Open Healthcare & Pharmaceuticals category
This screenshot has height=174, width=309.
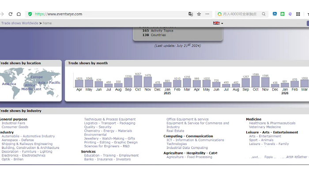(272, 123)
